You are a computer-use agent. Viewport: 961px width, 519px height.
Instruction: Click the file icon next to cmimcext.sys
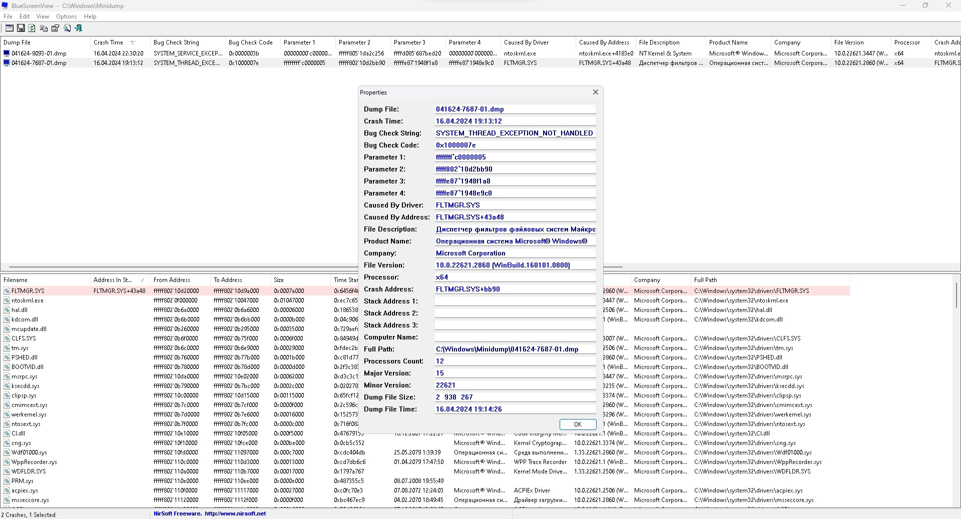[7, 405]
